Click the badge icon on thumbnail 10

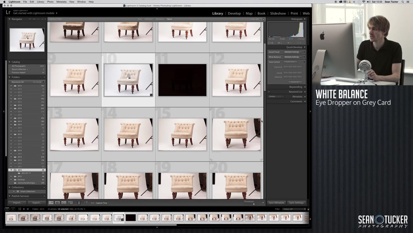151,95
